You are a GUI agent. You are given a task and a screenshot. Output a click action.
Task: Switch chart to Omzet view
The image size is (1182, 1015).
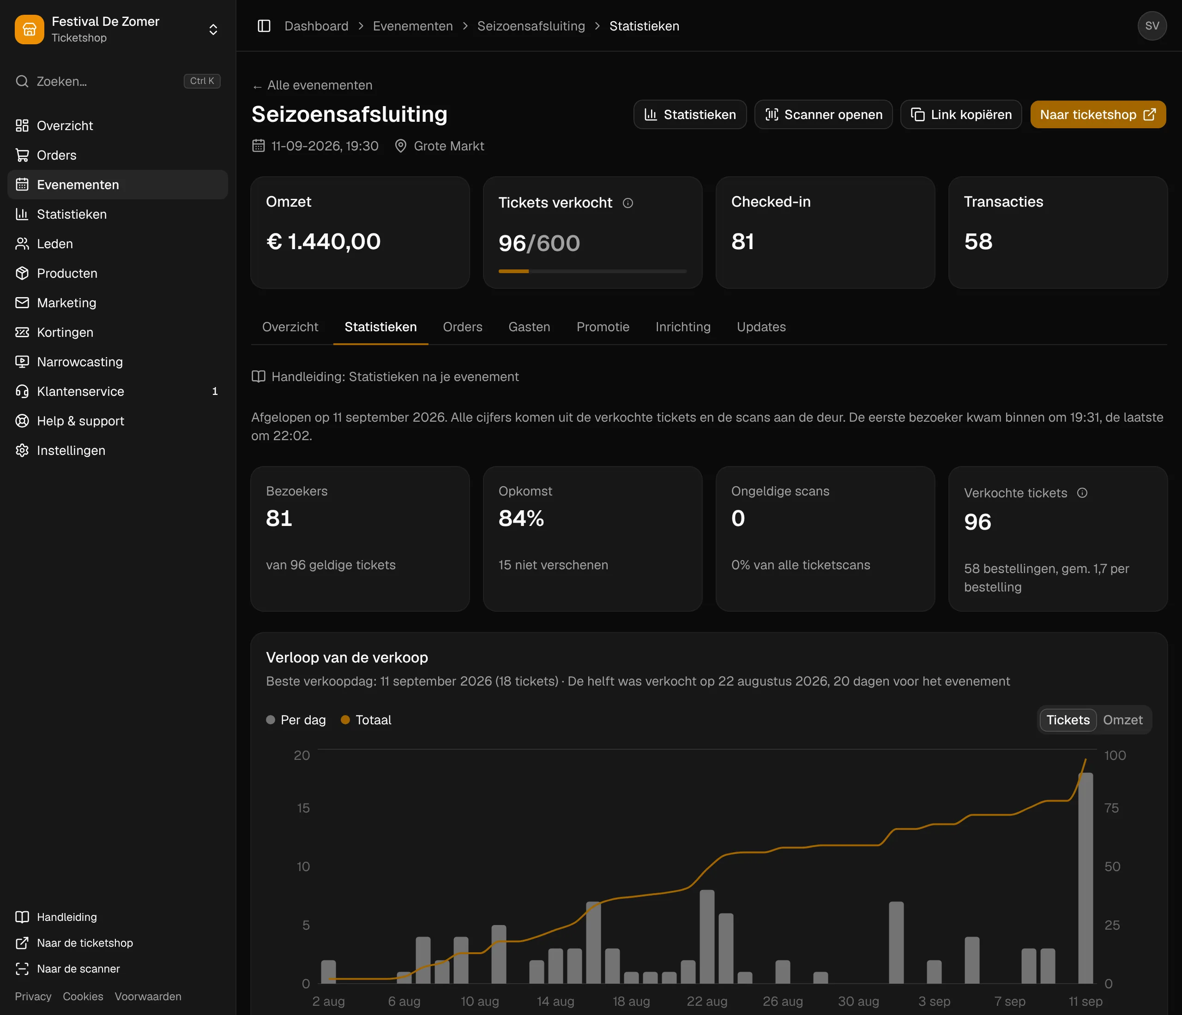(1122, 720)
